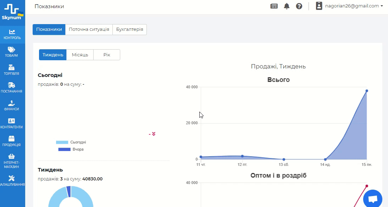
Task: Open the Інтернет-магазин sidebar section
Action: pyautogui.click(x=11, y=161)
